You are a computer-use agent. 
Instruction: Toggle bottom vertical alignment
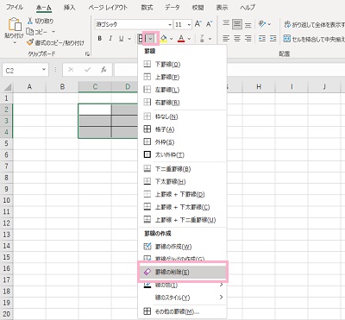pyautogui.click(x=248, y=24)
